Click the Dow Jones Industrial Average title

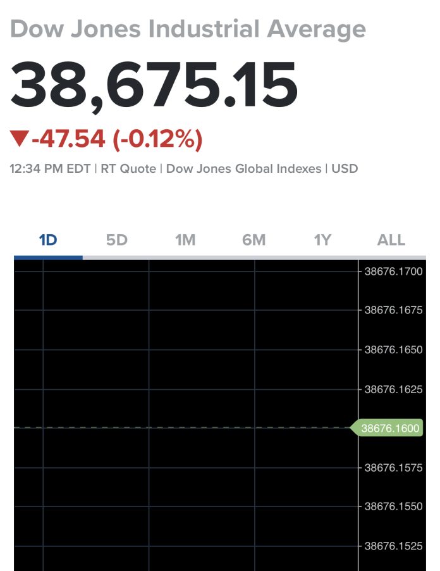(188, 29)
